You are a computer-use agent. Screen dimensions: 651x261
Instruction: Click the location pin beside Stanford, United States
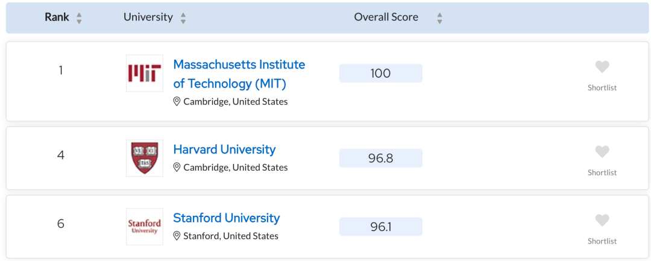(177, 236)
